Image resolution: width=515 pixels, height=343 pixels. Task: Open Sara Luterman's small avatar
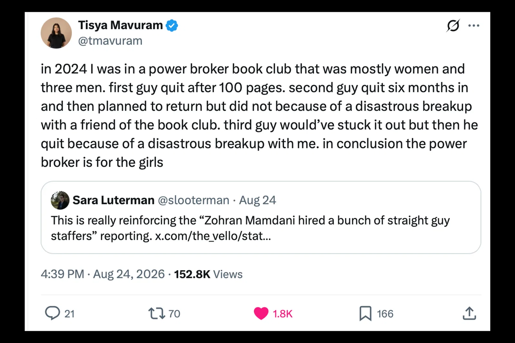60,200
